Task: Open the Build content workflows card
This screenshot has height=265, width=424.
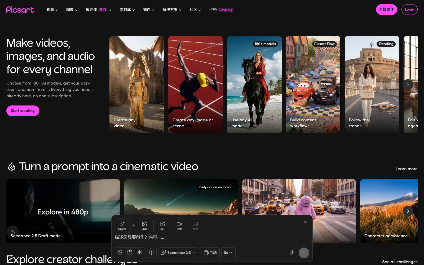Action: pos(313,85)
